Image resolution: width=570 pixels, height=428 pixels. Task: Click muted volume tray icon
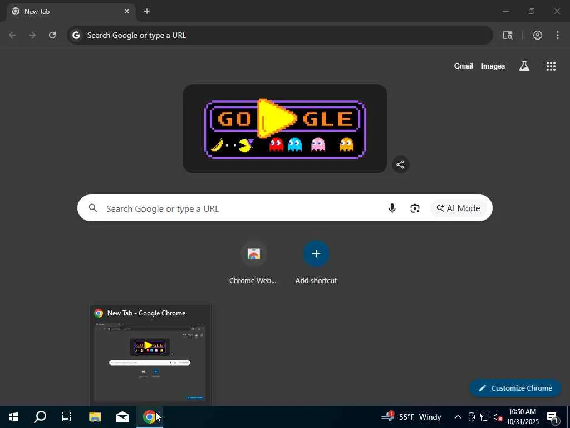click(498, 417)
